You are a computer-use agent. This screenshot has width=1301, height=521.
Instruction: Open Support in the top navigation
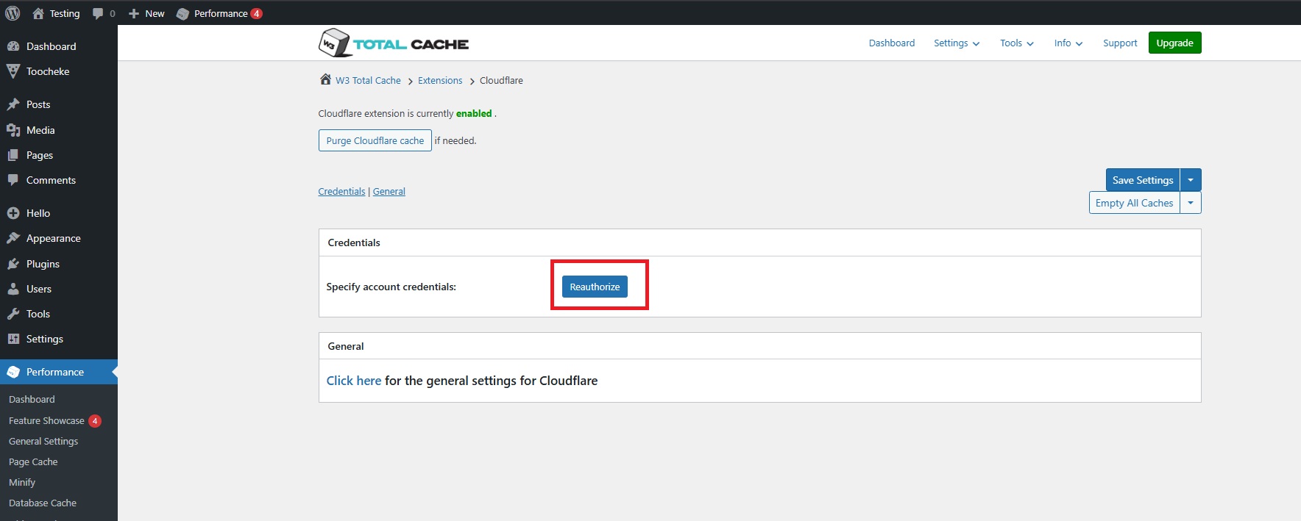(x=1120, y=43)
